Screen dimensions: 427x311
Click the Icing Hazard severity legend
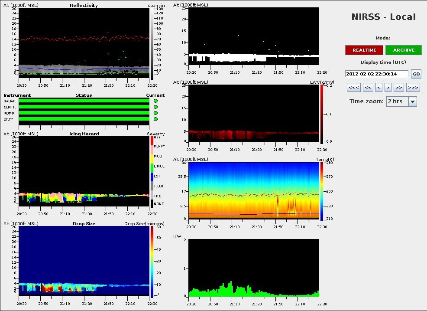152,172
